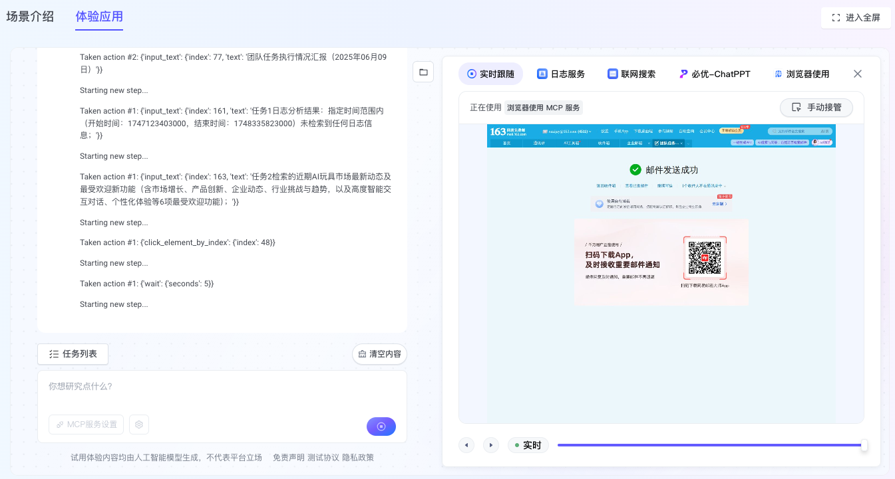Click the 163 网易免费邮 logo
The height and width of the screenshot is (479, 895).
[x=508, y=132]
